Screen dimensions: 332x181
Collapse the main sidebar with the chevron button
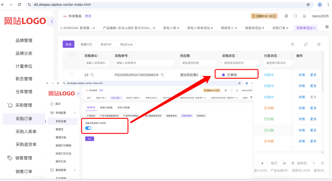pos(52,21)
